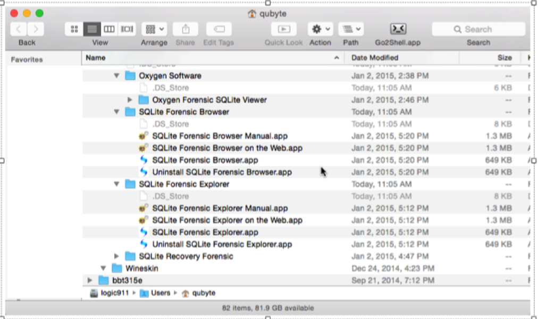Select the Oxygen Software folder icon
Screen dimensions: 538x319
(130, 76)
